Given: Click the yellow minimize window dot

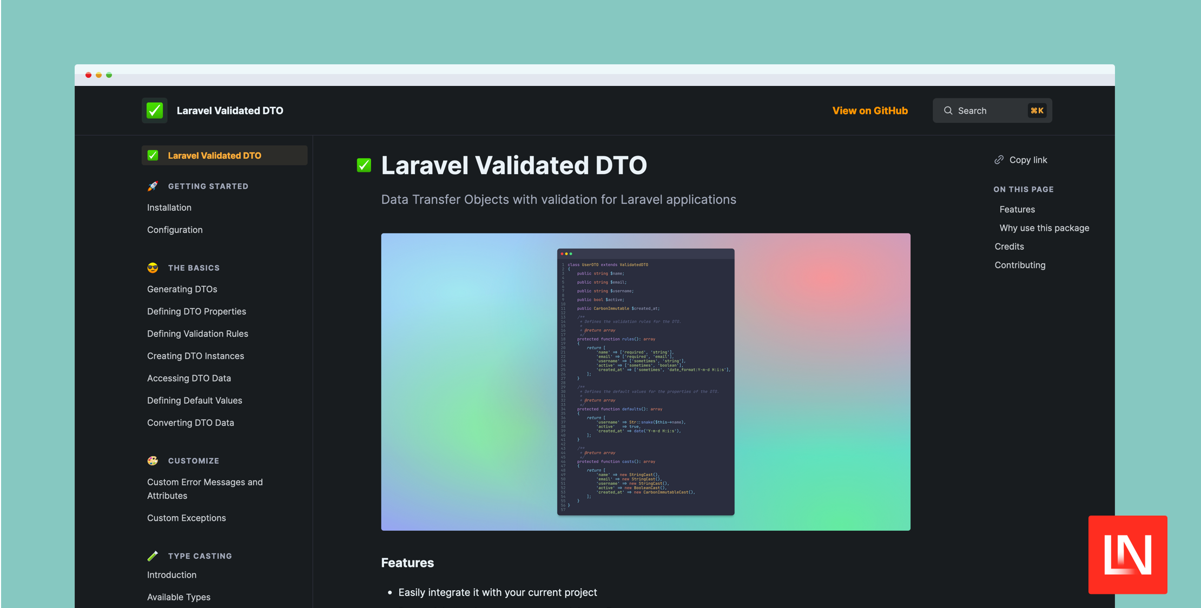Looking at the screenshot, I should [98, 75].
